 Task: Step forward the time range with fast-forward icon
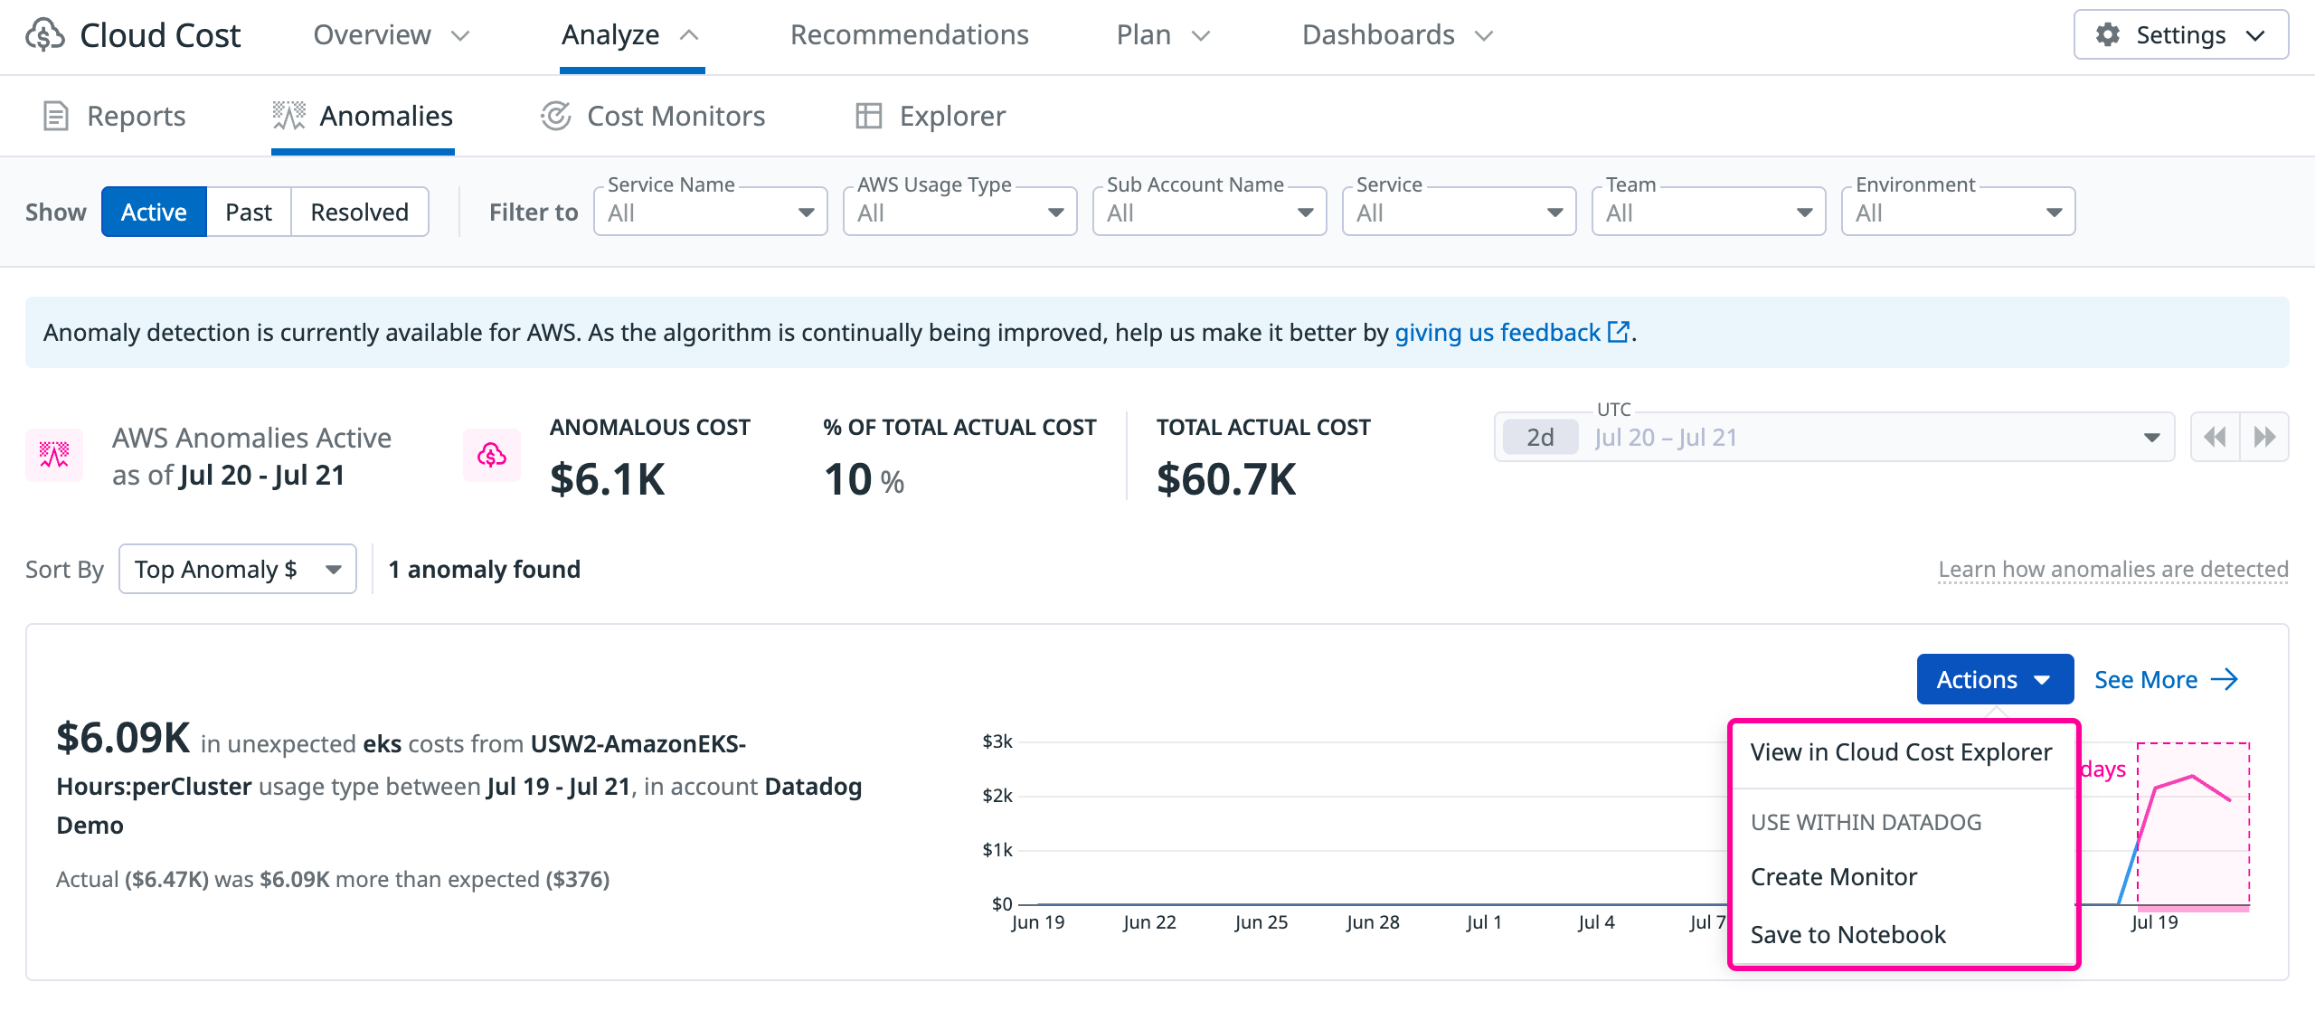coord(2264,438)
